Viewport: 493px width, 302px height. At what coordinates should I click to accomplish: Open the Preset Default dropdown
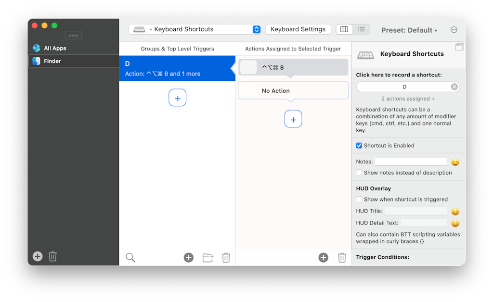pyautogui.click(x=409, y=30)
